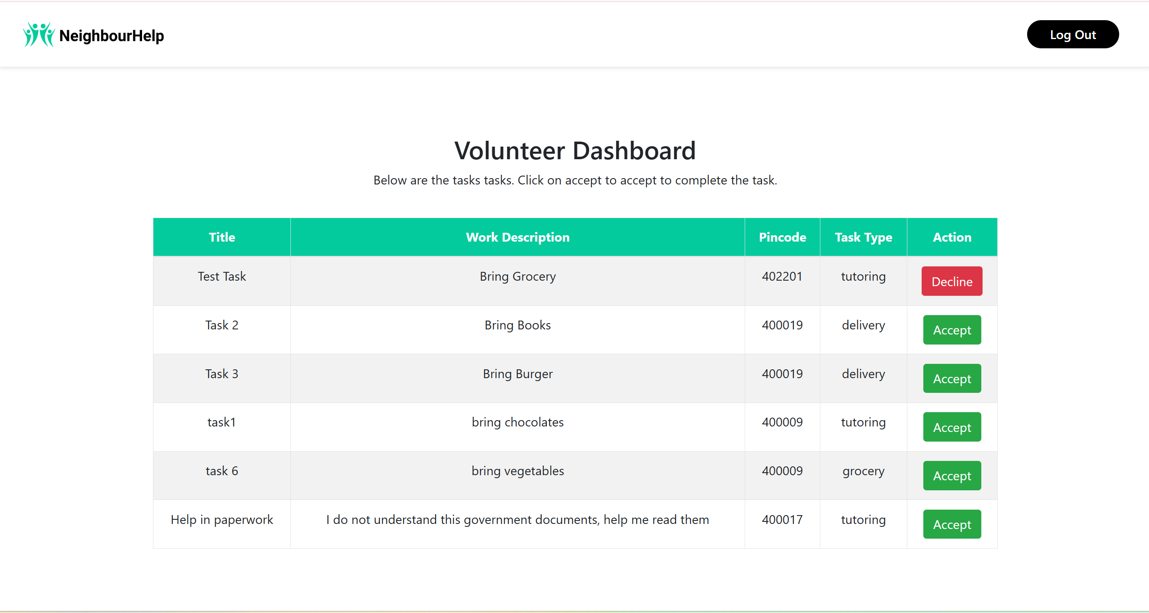Screen dimensions: 1149x613
Task: Click the Volunteer Dashboard heading
Action: click(x=574, y=151)
